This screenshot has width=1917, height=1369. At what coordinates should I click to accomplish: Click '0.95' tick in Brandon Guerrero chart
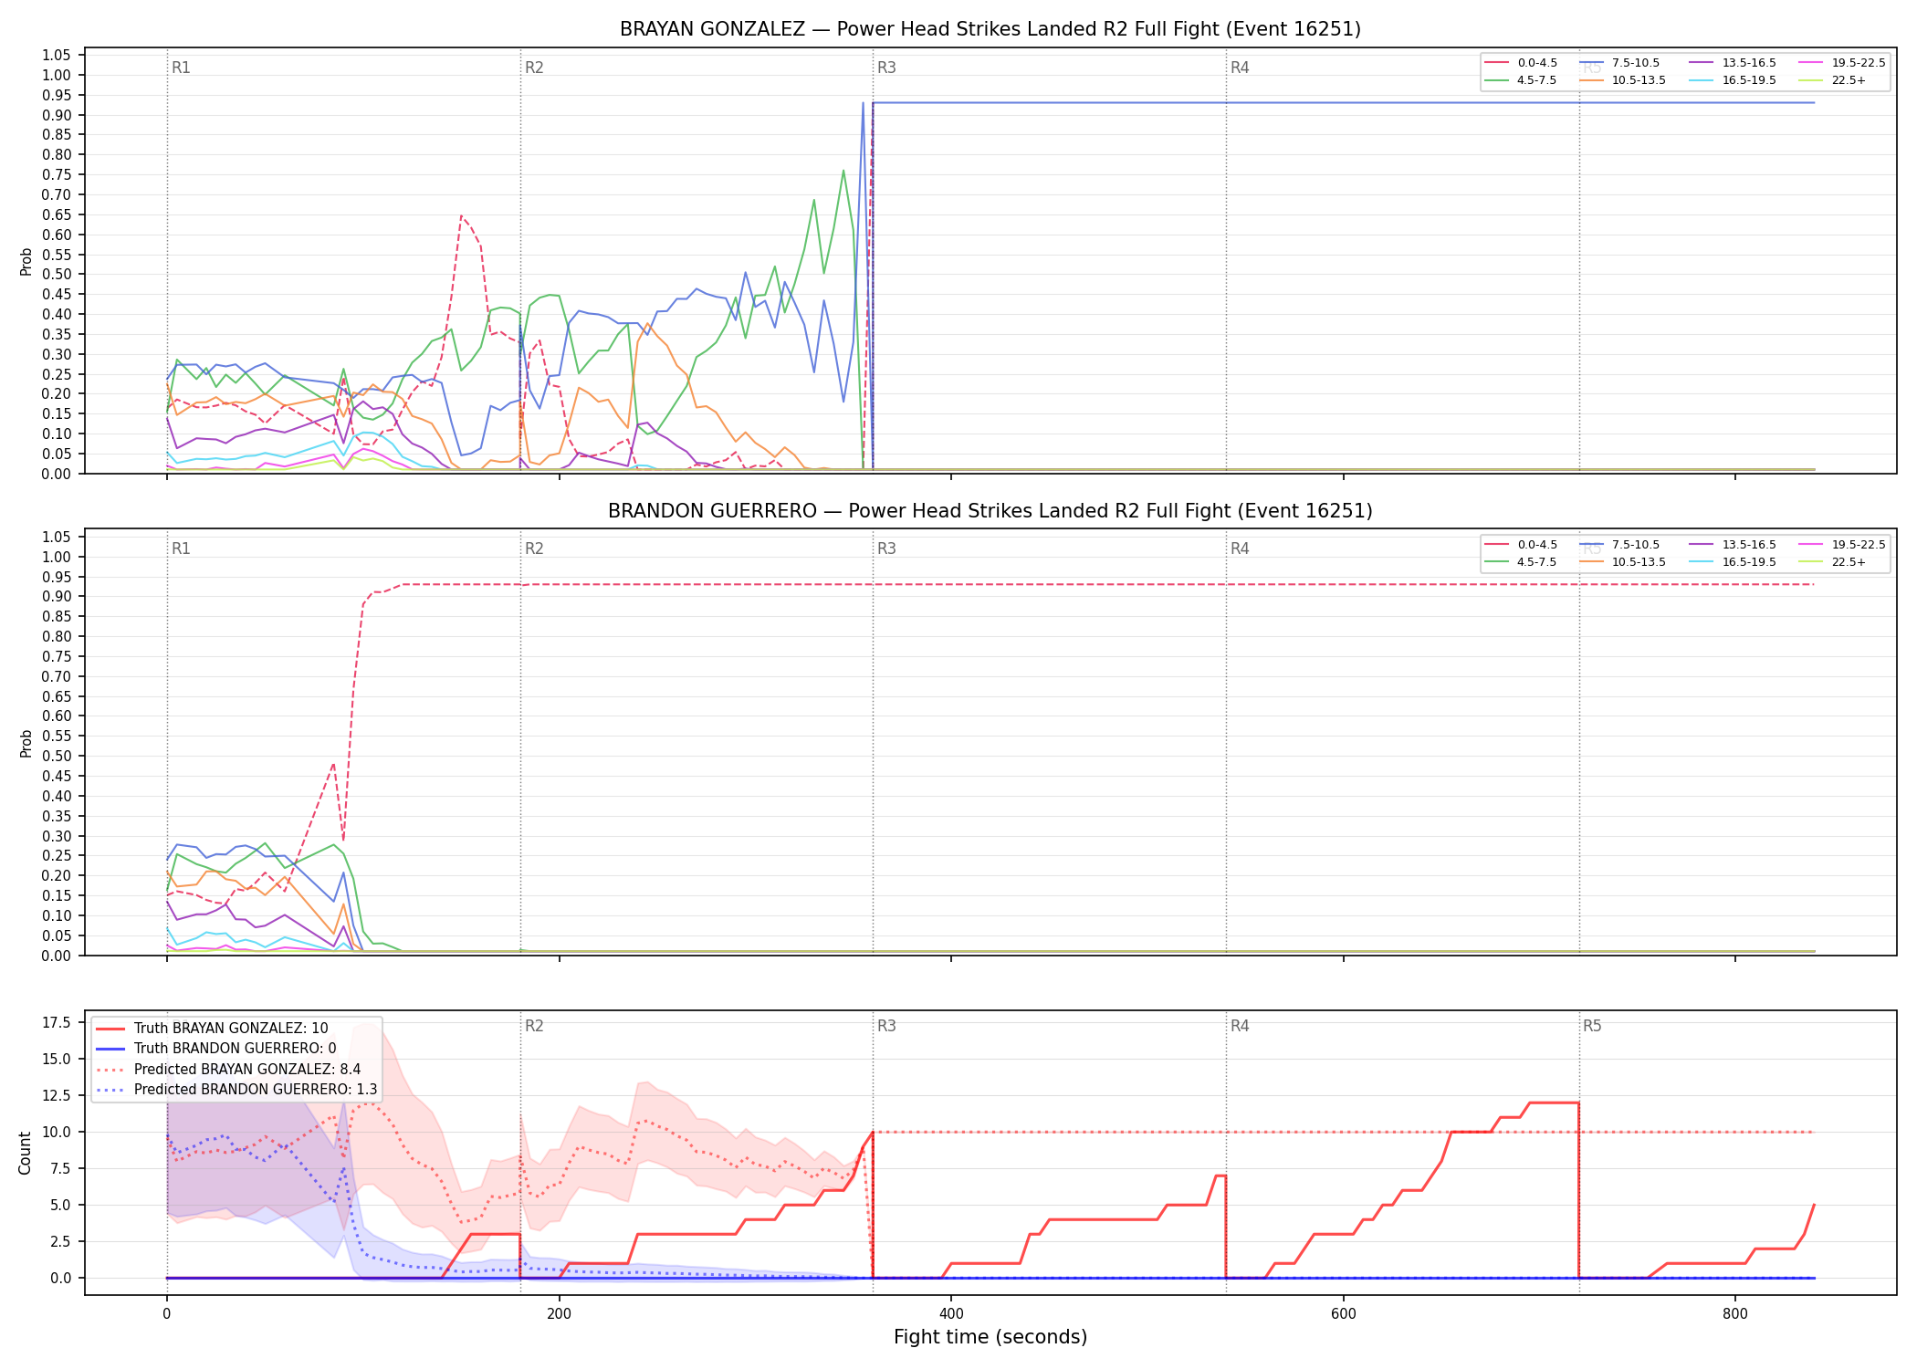[x=57, y=577]
